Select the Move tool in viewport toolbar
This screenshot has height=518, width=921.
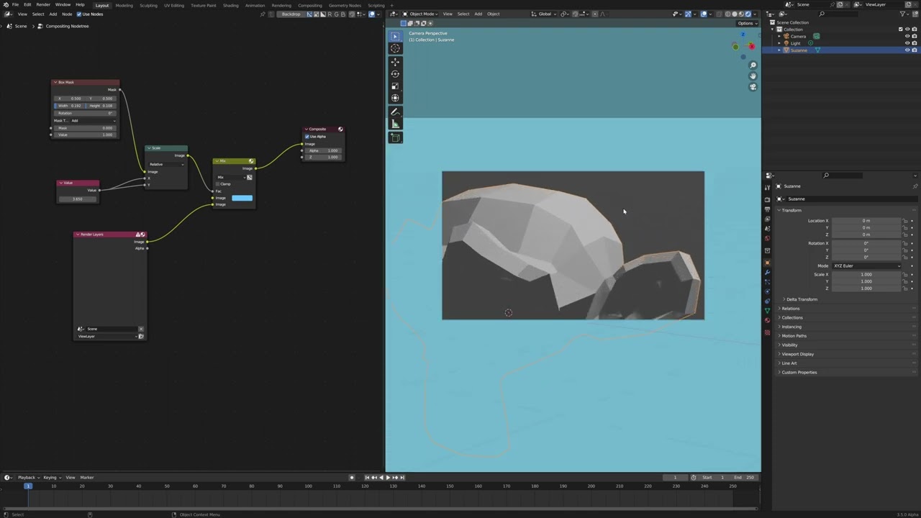click(x=395, y=62)
